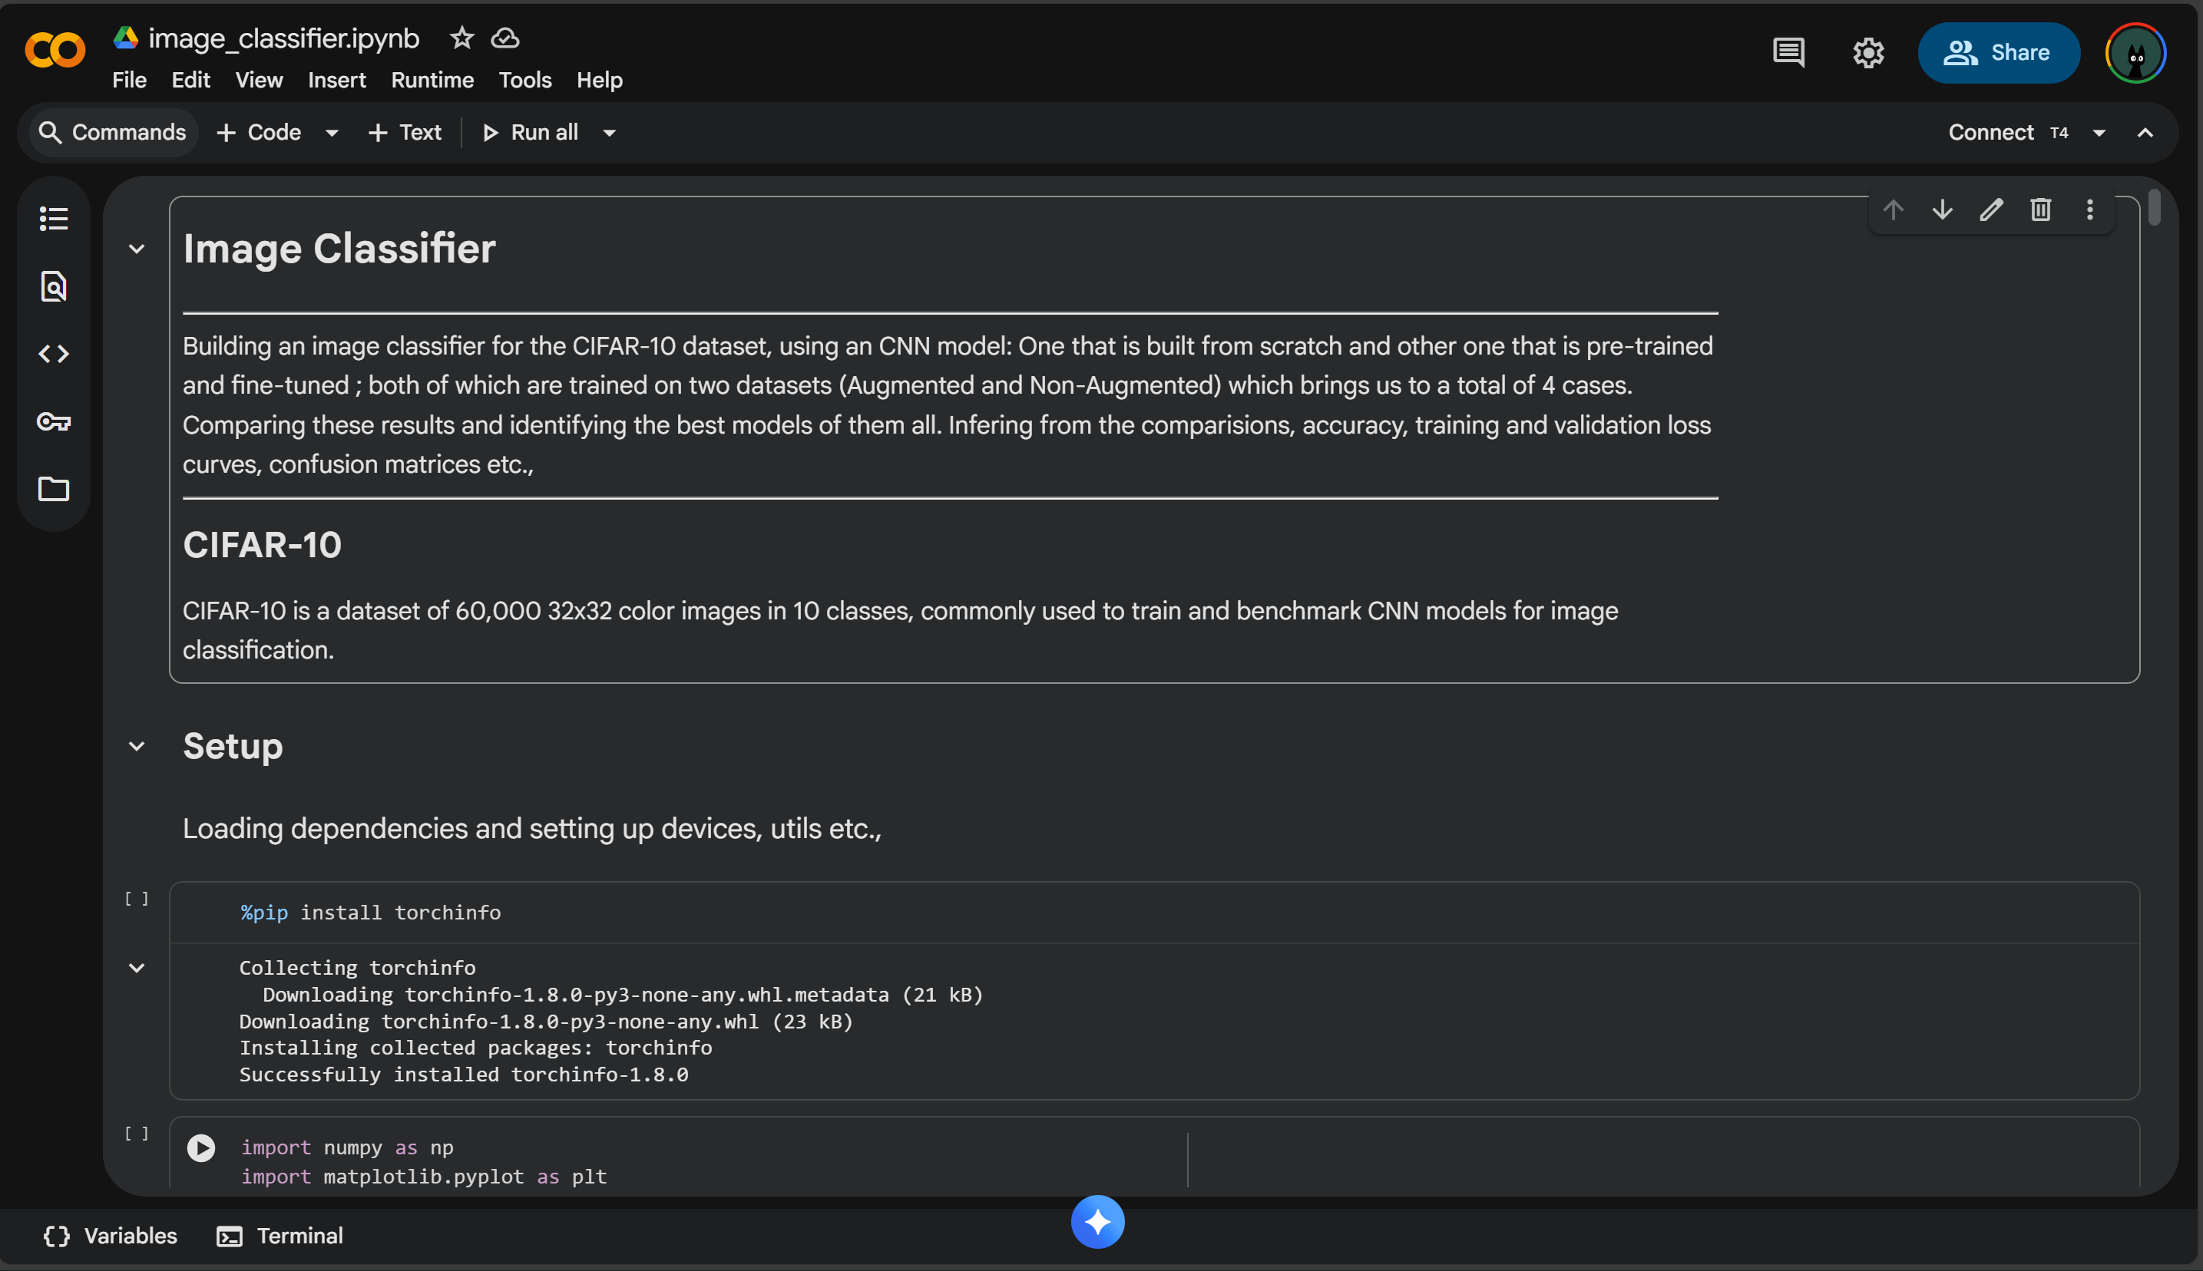This screenshot has height=1271, width=2203.
Task: Run the numpy import code cell
Action: coord(201,1147)
